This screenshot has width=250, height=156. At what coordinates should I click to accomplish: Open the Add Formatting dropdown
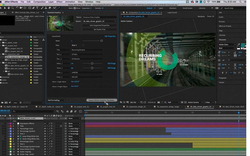[56, 100]
